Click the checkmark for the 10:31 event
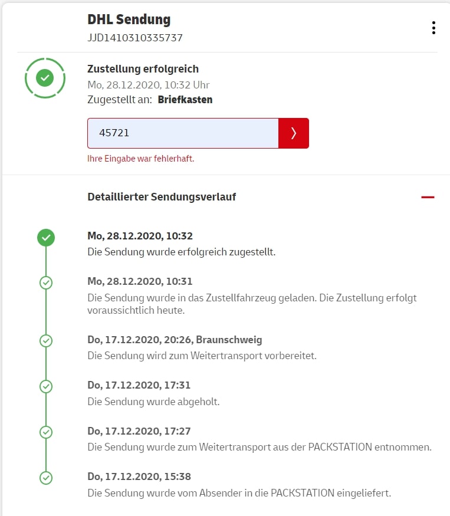Image resolution: width=450 pixels, height=516 pixels. [46, 283]
